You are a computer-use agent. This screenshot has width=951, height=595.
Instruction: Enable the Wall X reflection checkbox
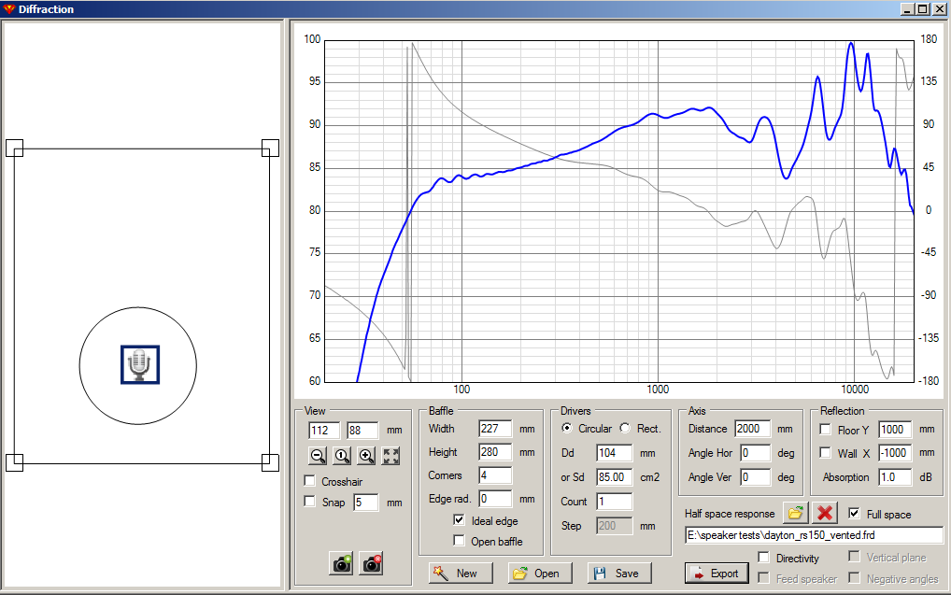pos(826,452)
